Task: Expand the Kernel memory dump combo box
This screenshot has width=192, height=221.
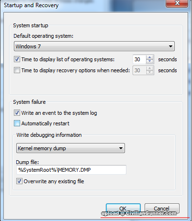Action: click(x=70, y=148)
